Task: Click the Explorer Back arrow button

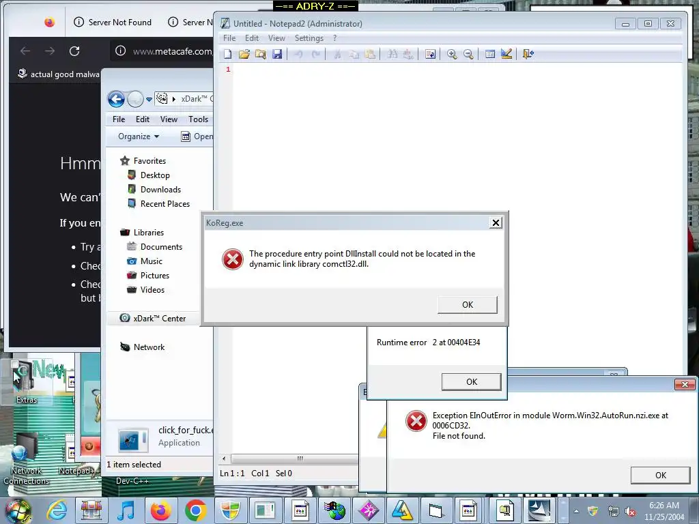Action: pos(116,99)
